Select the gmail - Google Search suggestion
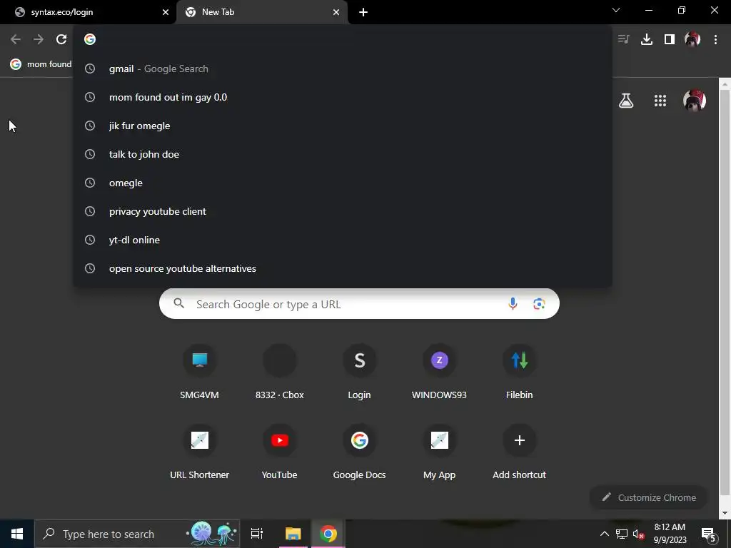731x548 pixels. pyautogui.click(x=343, y=68)
